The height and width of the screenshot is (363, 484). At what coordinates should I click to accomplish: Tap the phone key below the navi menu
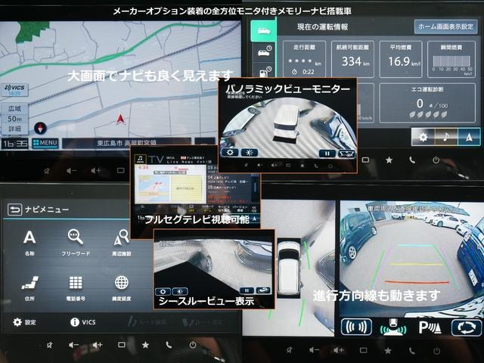pos(169,345)
